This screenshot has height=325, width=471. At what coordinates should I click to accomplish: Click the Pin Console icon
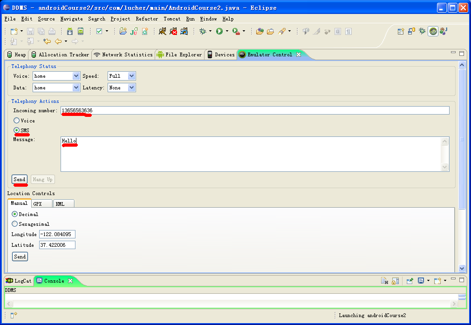coord(410,281)
